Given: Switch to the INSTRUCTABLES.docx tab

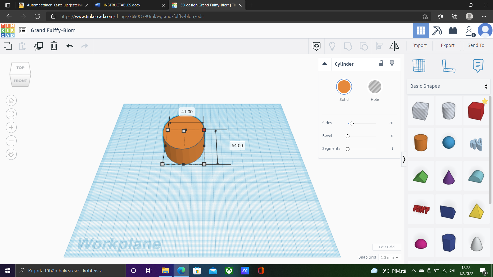Looking at the screenshot, I should [122, 5].
